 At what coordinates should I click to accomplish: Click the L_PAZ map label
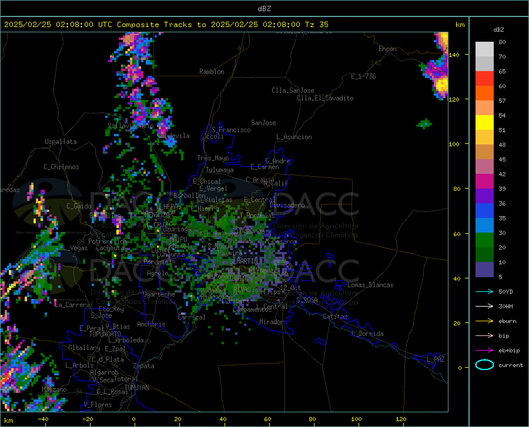436,359
